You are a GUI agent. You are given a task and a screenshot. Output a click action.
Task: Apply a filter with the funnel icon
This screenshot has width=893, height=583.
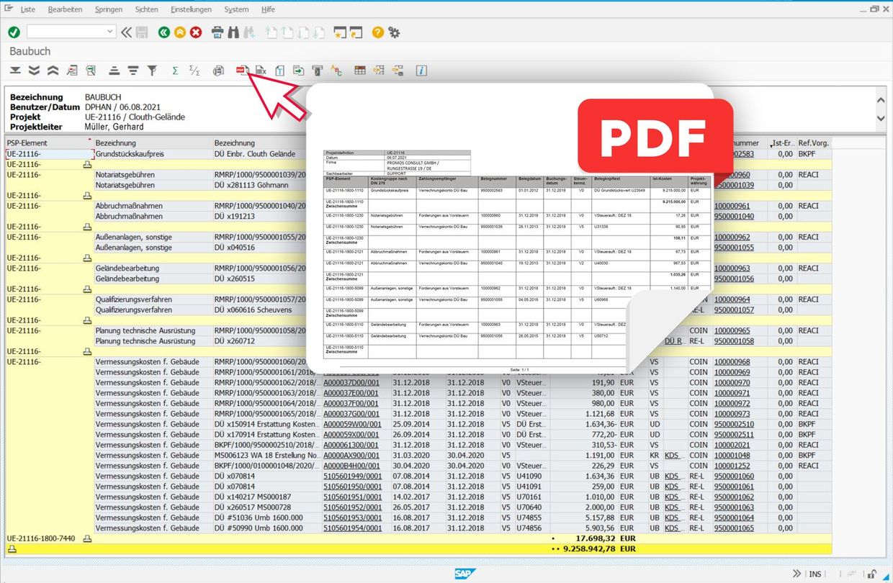[x=153, y=70]
